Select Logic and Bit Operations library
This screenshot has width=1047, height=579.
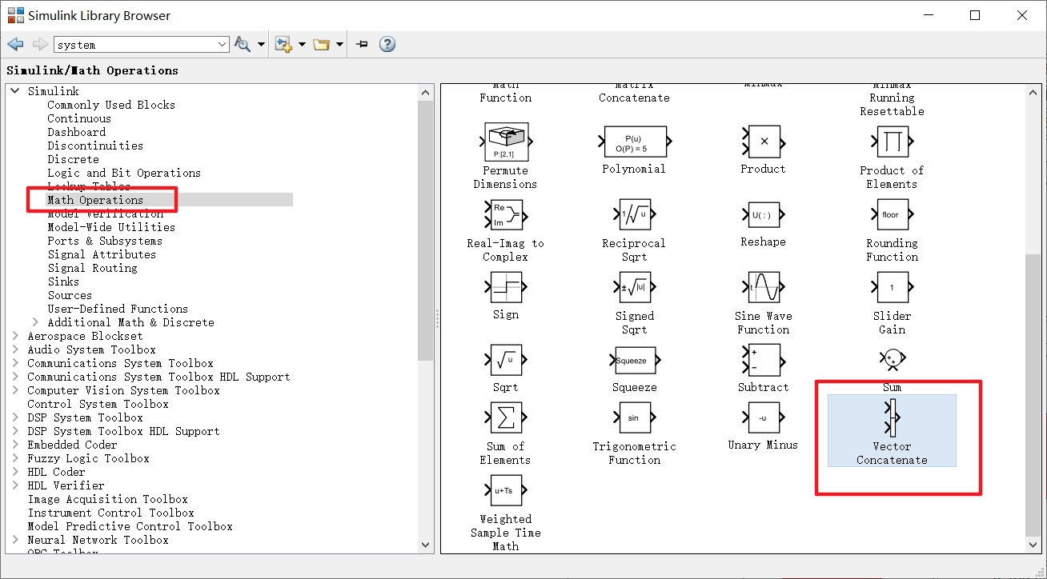click(124, 173)
